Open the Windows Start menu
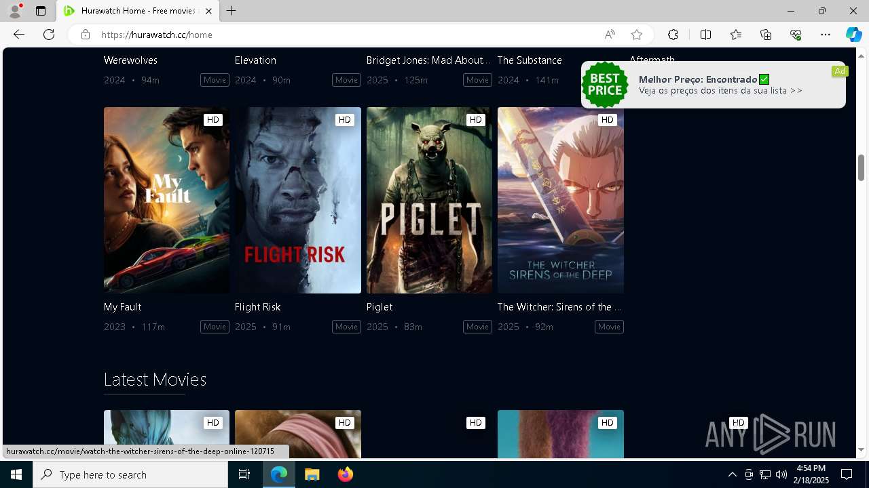 click(x=16, y=474)
